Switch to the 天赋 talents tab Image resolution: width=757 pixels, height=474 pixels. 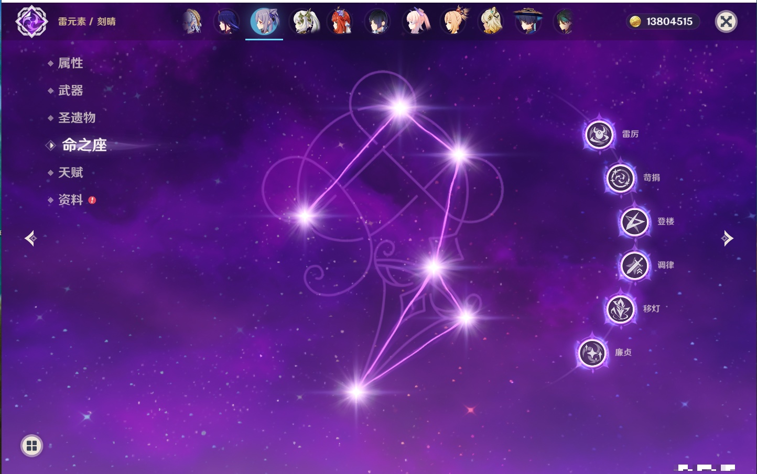click(70, 172)
